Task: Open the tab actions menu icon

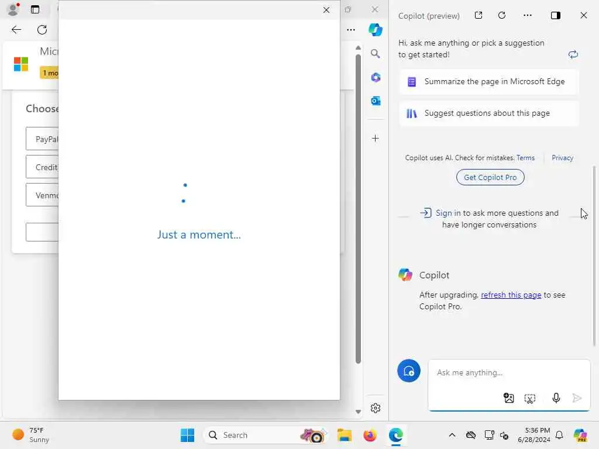Action: pos(35,9)
